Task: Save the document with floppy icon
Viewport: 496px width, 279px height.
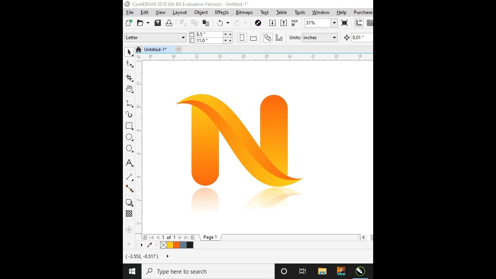Action: pos(158,23)
